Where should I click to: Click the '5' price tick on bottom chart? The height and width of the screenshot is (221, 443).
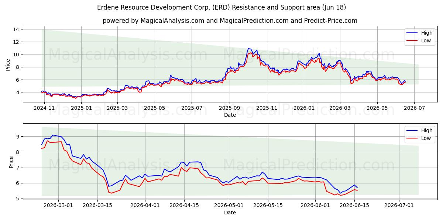[18, 199]
